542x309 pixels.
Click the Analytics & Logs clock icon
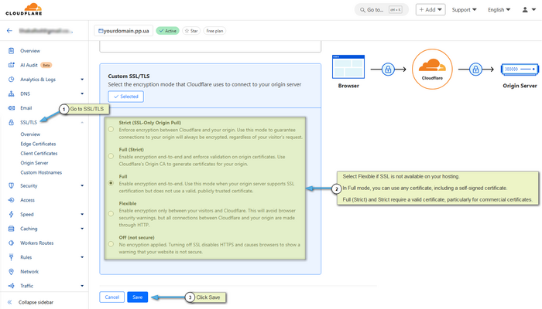11,80
